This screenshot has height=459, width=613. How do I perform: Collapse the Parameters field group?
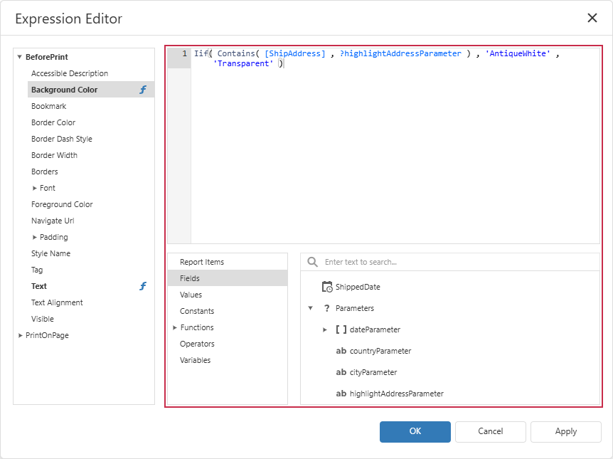pyautogui.click(x=310, y=308)
